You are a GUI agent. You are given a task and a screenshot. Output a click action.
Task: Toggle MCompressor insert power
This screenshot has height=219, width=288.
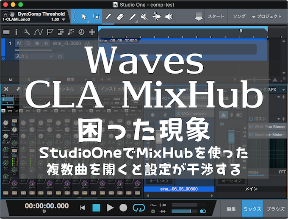tap(178, 114)
